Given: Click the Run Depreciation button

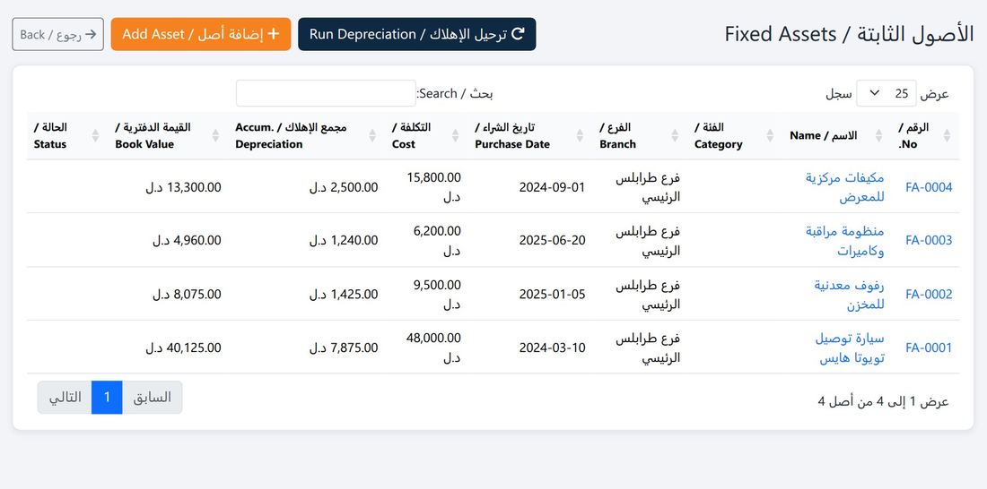Looking at the screenshot, I should (x=416, y=34).
